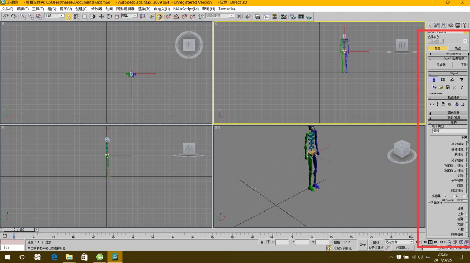Select the Body Horizontal track icon

click(x=432, y=104)
